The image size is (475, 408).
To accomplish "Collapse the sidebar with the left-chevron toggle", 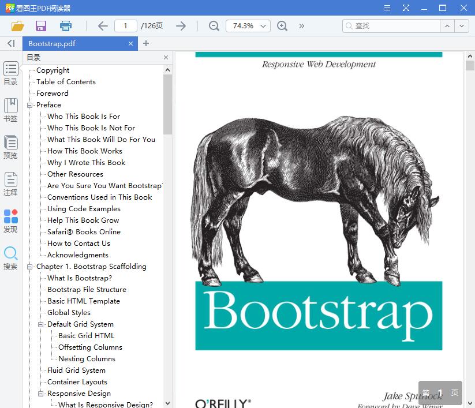I will pyautogui.click(x=10, y=43).
